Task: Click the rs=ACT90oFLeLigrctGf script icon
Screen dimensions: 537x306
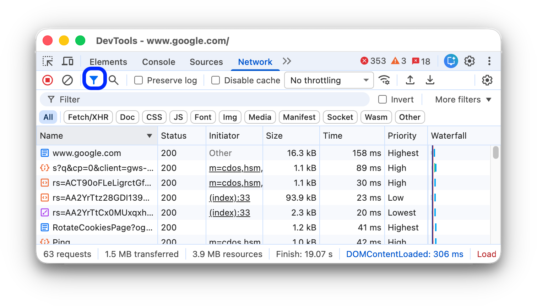Action: point(45,183)
